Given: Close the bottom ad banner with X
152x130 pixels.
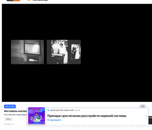Looking at the screenshot, I should point(143,106).
